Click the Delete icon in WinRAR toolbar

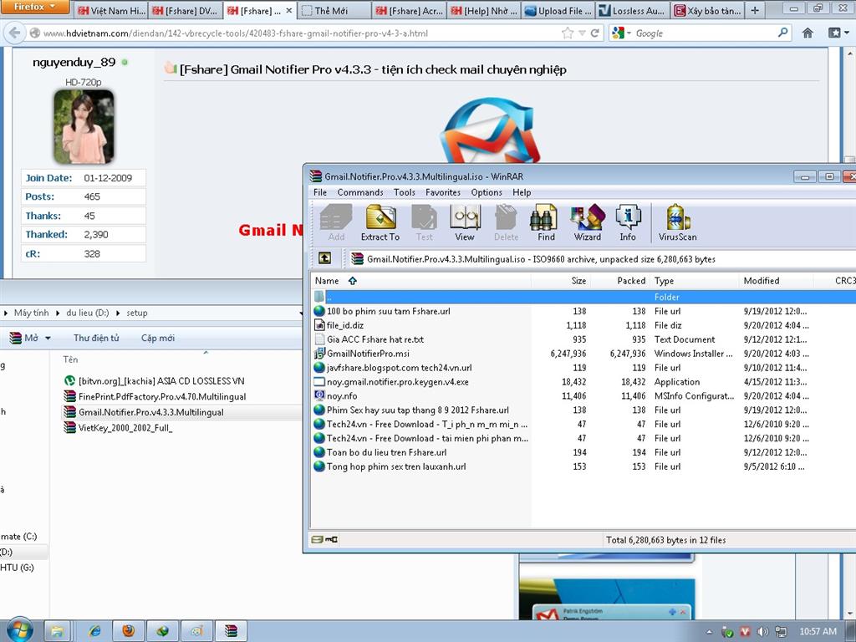(x=506, y=222)
